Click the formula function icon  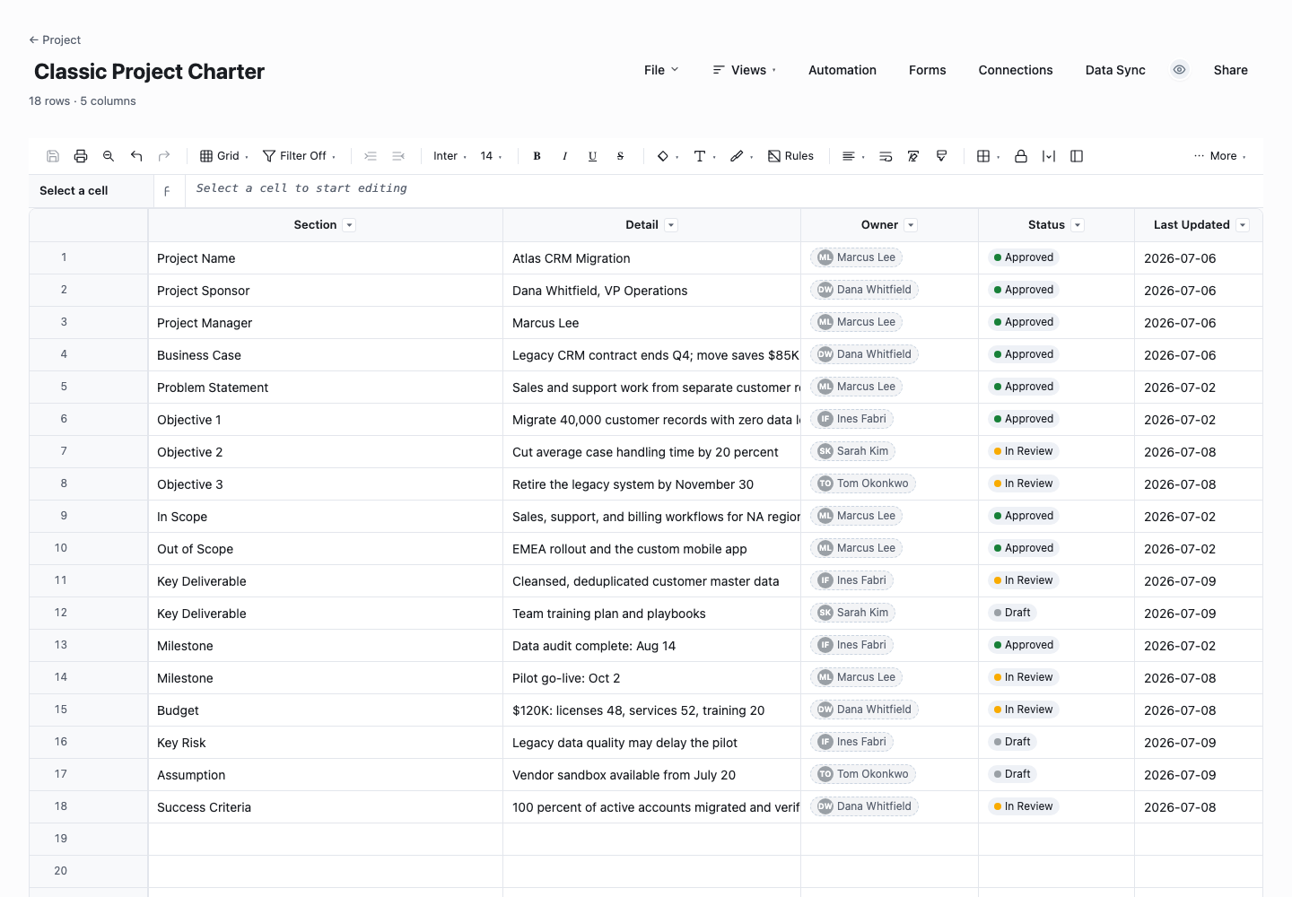click(x=167, y=191)
